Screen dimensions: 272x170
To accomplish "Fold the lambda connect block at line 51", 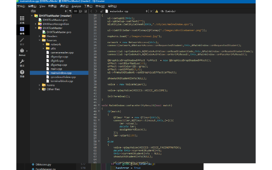I will click(99, 120).
